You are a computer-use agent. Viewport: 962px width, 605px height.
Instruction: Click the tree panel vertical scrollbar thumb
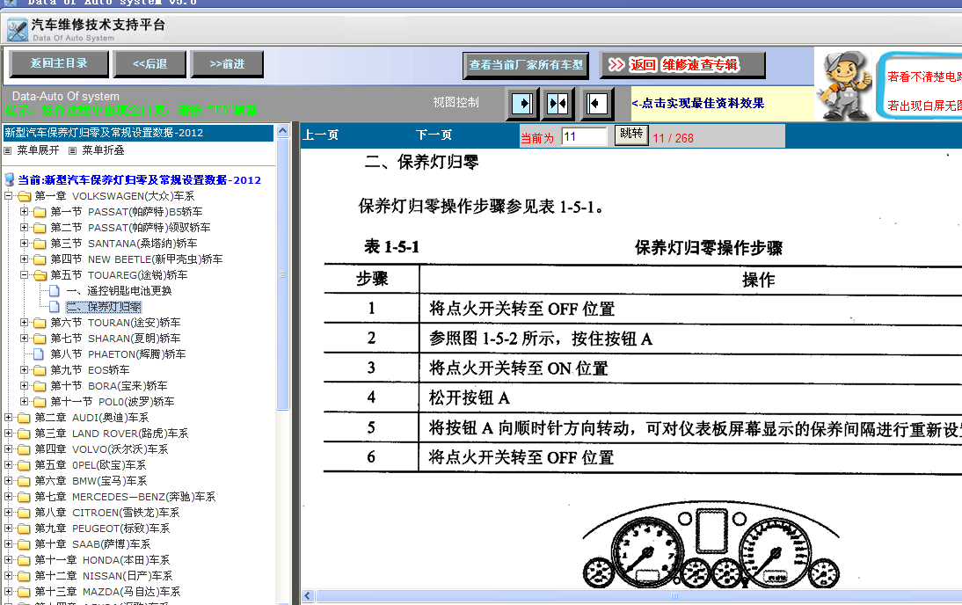[282, 274]
